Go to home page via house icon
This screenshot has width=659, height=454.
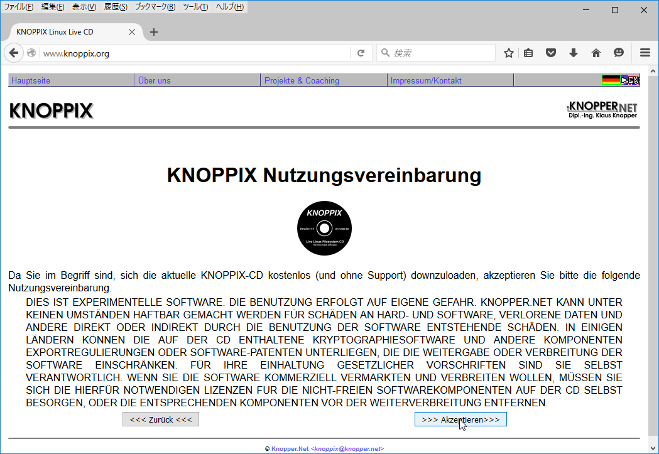click(x=596, y=53)
